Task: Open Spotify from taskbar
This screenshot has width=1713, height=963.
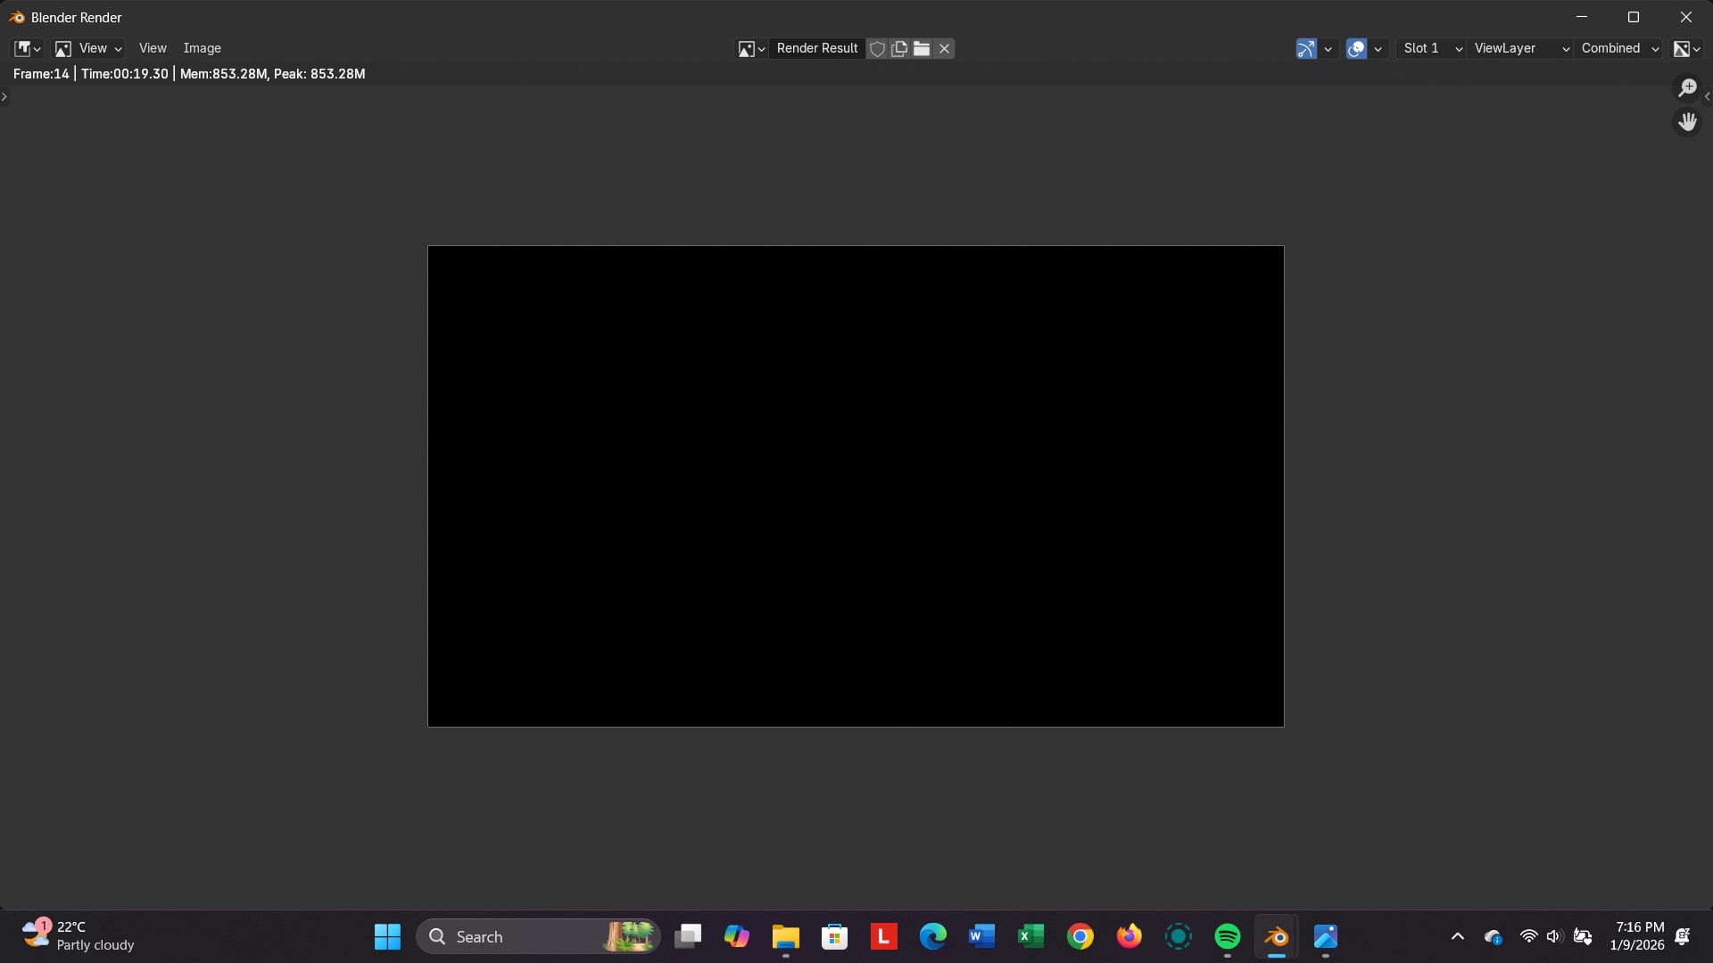Action: click(x=1228, y=936)
